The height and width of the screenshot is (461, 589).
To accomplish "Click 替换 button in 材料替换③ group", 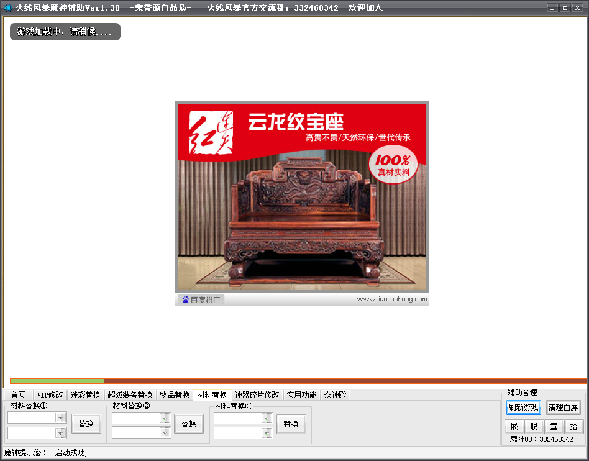I will point(291,424).
